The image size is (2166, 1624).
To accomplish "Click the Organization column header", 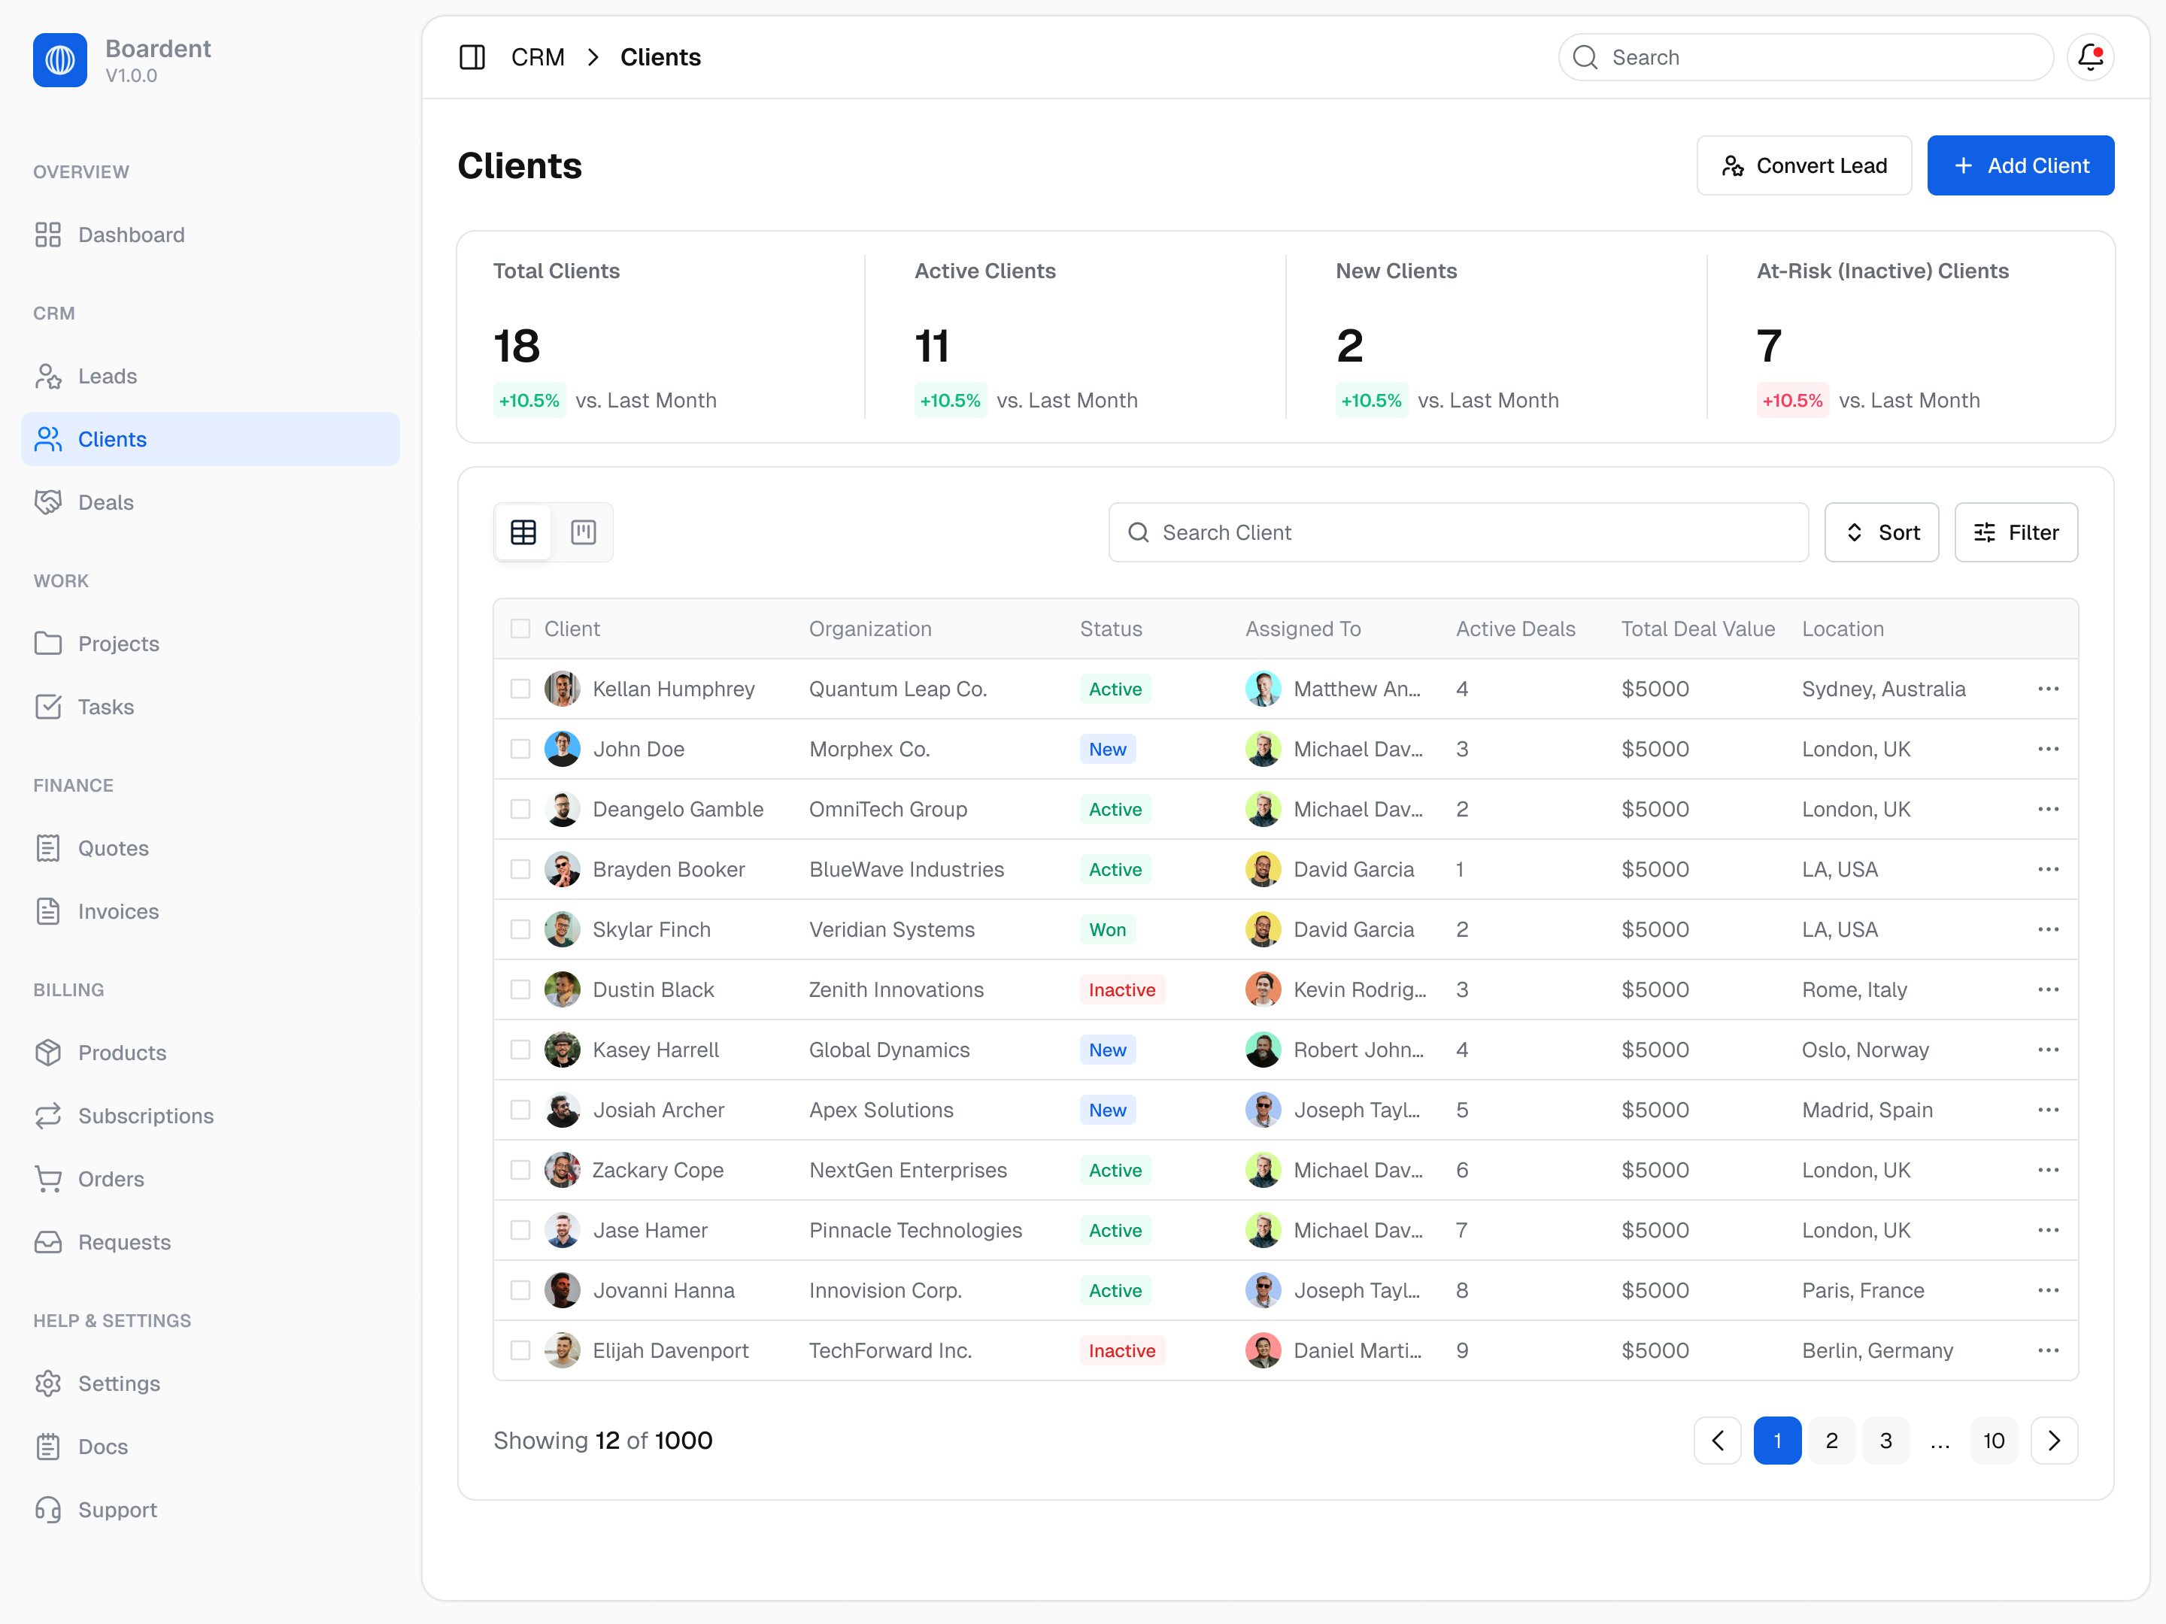I will (x=869, y=629).
